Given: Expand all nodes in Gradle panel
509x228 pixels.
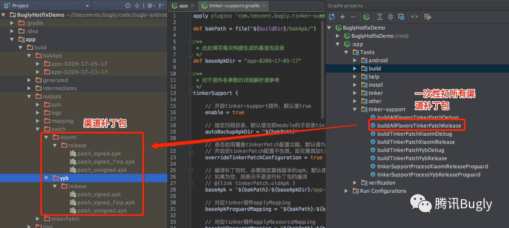Looking at the screenshot, I should pyautogui.click(x=379, y=17).
